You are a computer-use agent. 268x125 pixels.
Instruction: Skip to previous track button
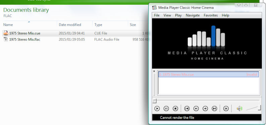187,109
